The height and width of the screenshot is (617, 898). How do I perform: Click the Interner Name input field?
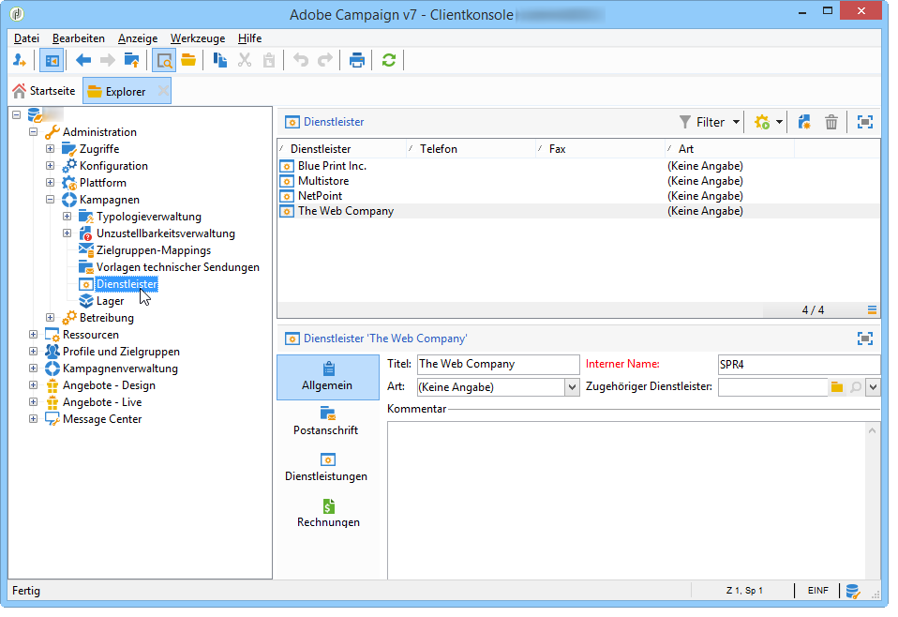pyautogui.click(x=799, y=365)
